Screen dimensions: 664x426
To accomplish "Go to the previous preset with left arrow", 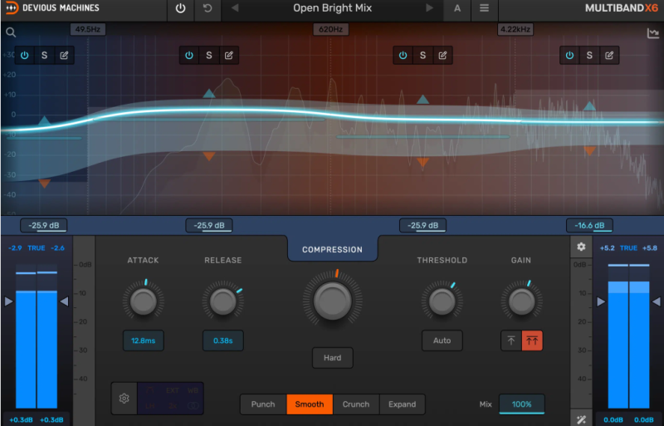I will (235, 8).
